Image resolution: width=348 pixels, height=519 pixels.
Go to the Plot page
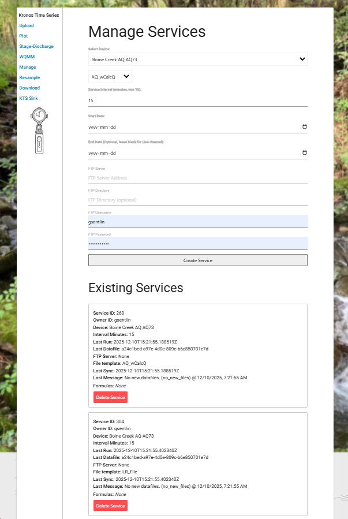(x=23, y=36)
